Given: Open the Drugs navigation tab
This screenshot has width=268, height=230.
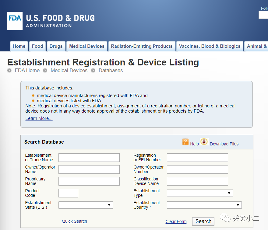Looking at the screenshot, I should (56, 46).
